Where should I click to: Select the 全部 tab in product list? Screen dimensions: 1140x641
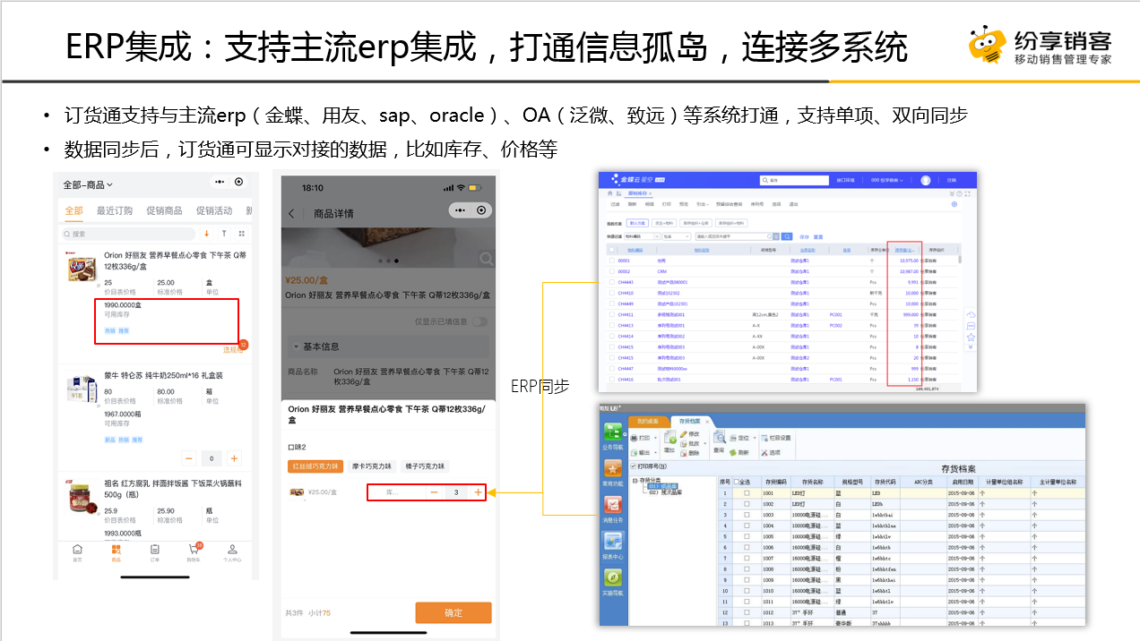[73, 210]
